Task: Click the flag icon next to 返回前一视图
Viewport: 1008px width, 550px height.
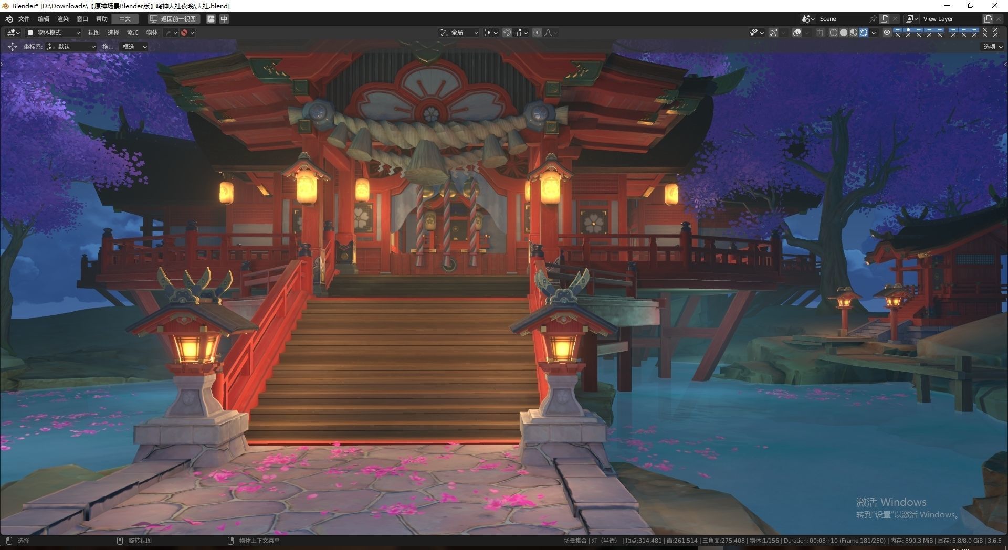Action: tap(211, 19)
